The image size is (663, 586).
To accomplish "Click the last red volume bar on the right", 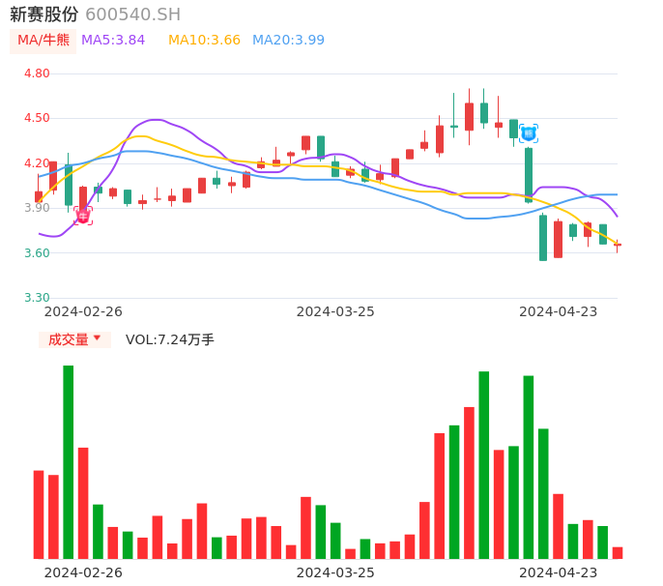I will (618, 552).
